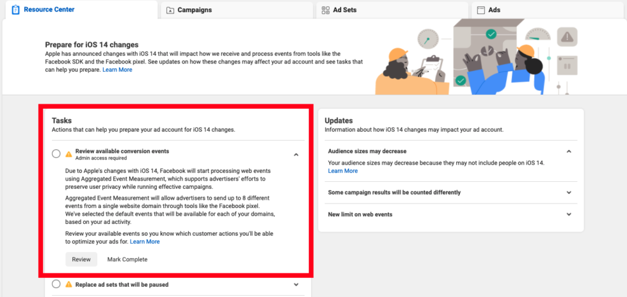Click the Campaigns folder icon

(170, 10)
